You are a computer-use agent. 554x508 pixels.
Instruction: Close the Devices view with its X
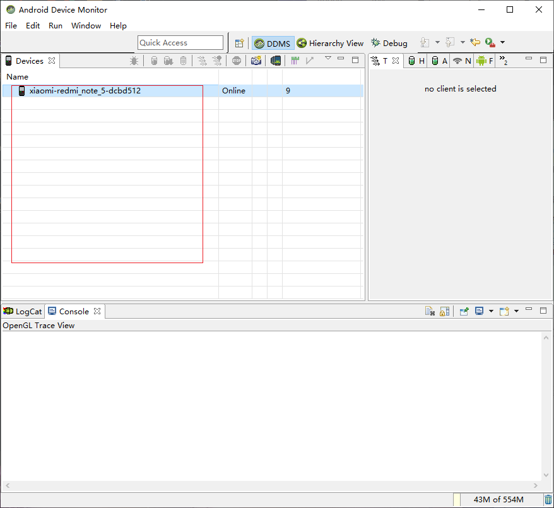(x=52, y=61)
